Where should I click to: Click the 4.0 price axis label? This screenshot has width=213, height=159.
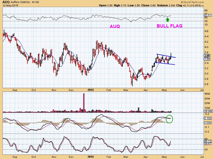click(x=207, y=47)
